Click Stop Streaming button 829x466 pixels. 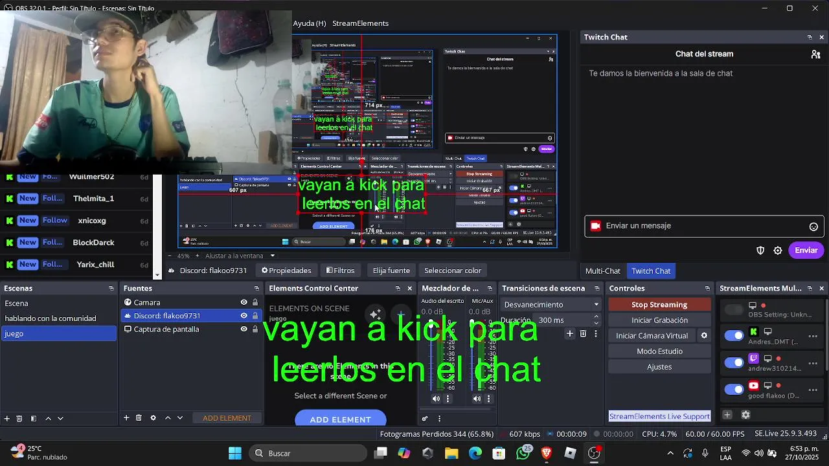point(659,305)
